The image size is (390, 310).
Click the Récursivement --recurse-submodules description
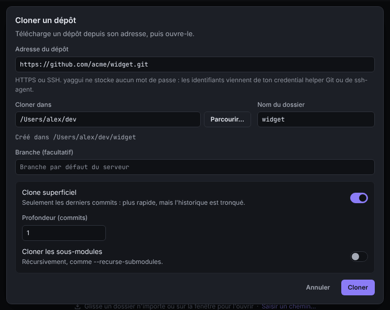click(x=93, y=262)
